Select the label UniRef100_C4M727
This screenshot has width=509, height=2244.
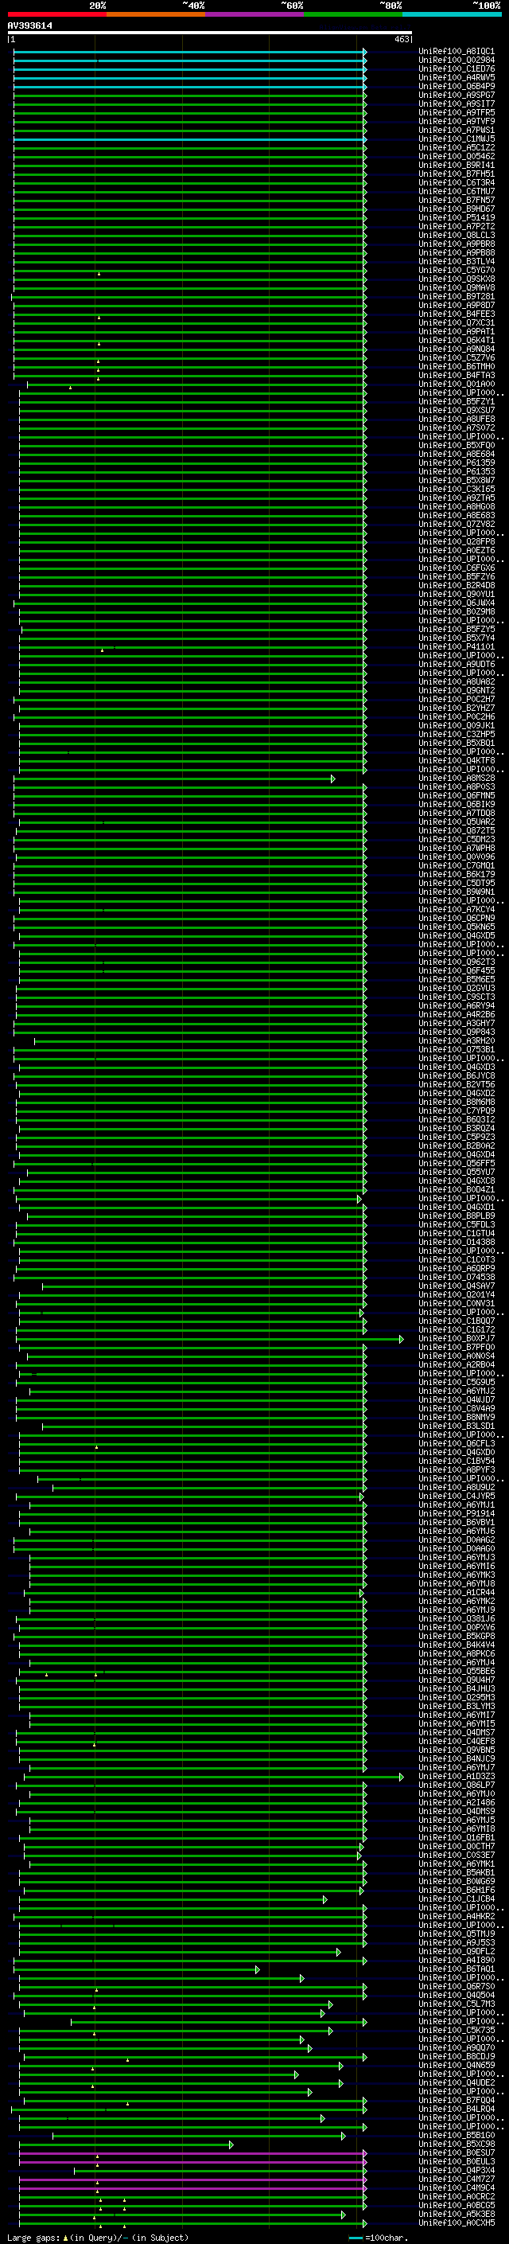pyautogui.click(x=456, y=2180)
